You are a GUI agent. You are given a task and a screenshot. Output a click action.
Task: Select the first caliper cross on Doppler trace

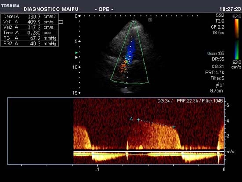point(139,120)
